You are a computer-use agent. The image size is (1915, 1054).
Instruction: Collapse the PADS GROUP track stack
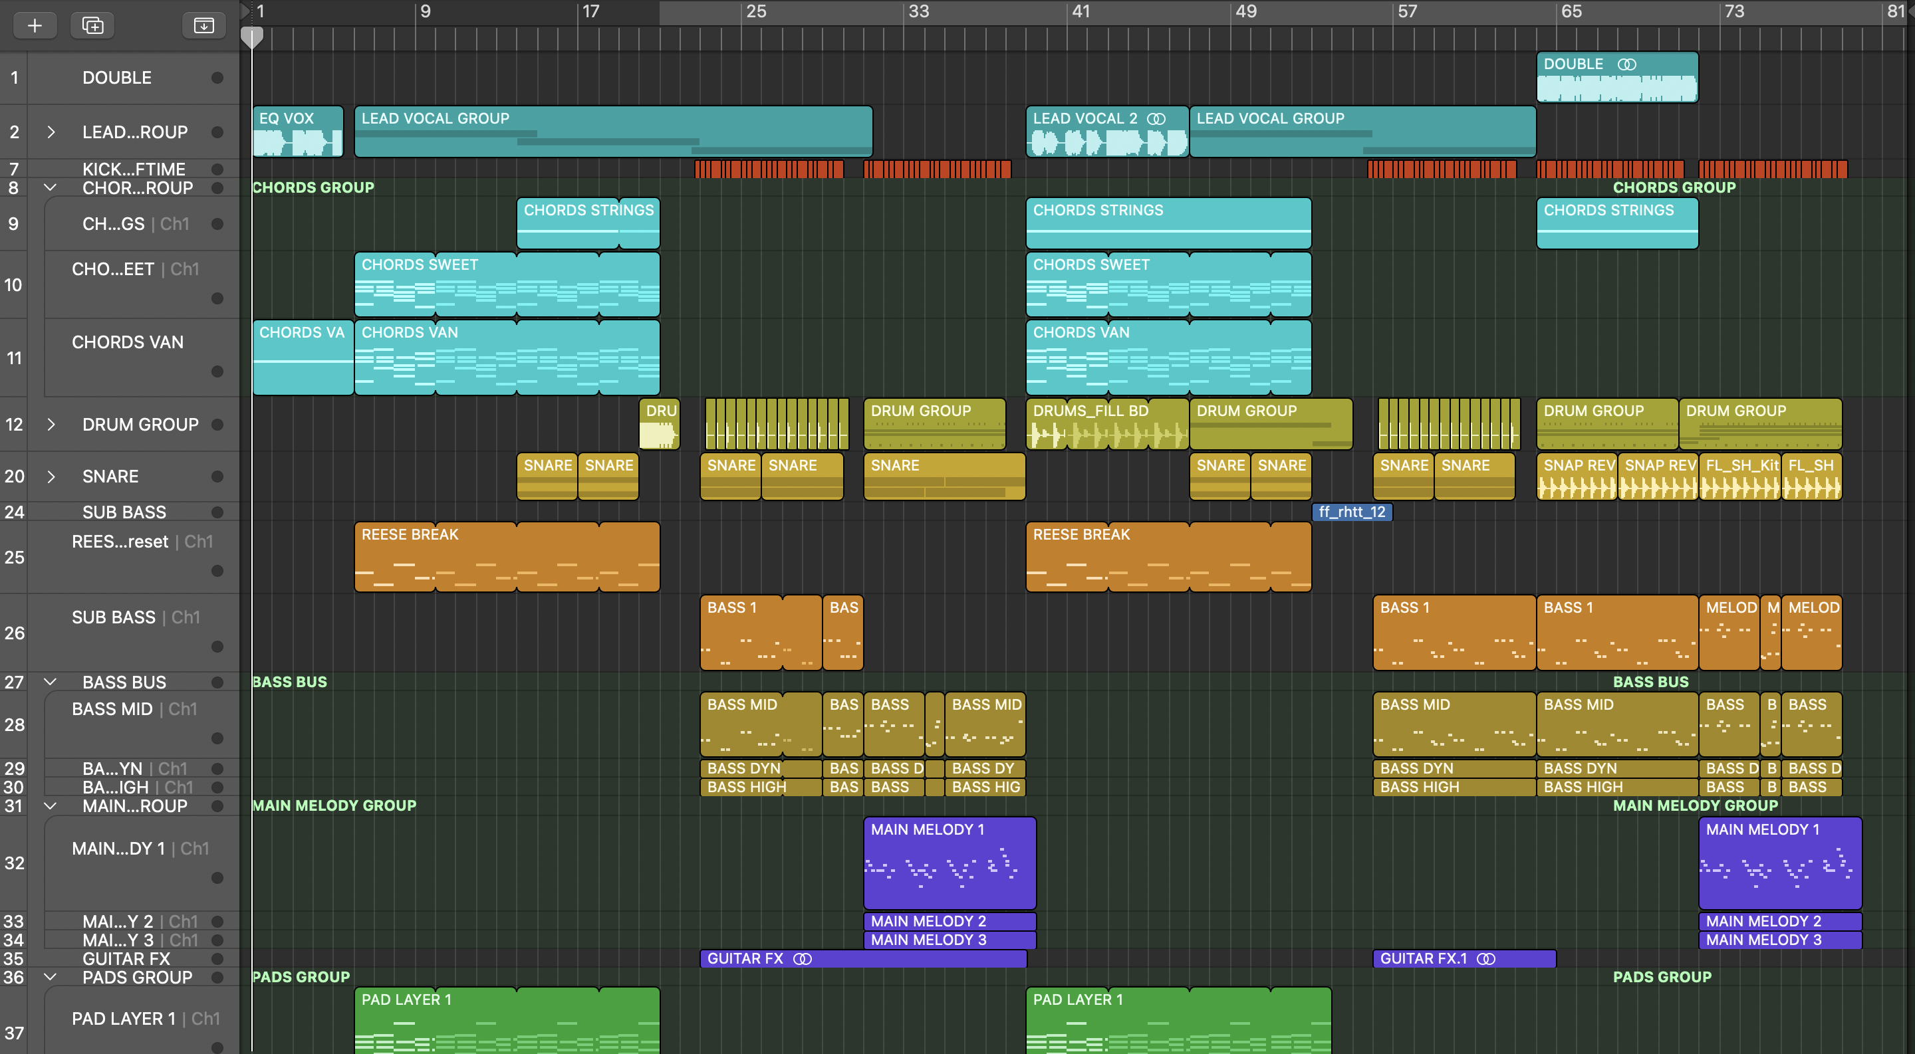click(x=51, y=978)
